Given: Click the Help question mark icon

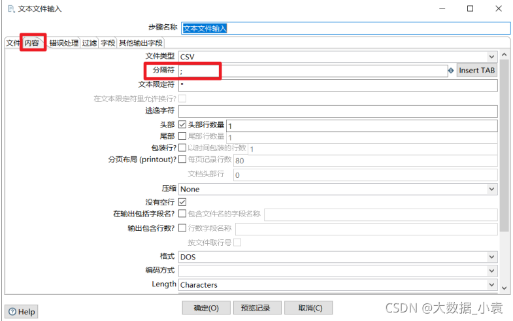Looking at the screenshot, I should click(x=12, y=311).
